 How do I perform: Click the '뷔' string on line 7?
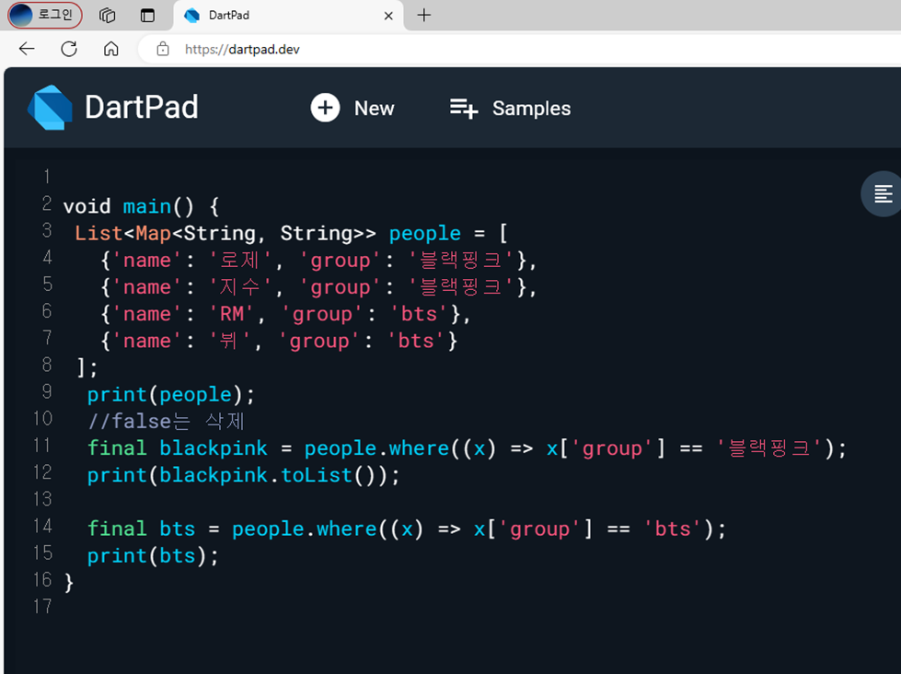pyautogui.click(x=228, y=341)
